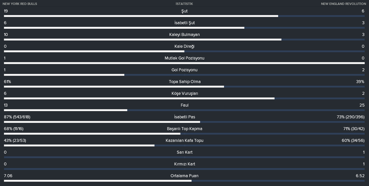
Task: Click the Kırmızı Kart stat label
Action: point(184,164)
